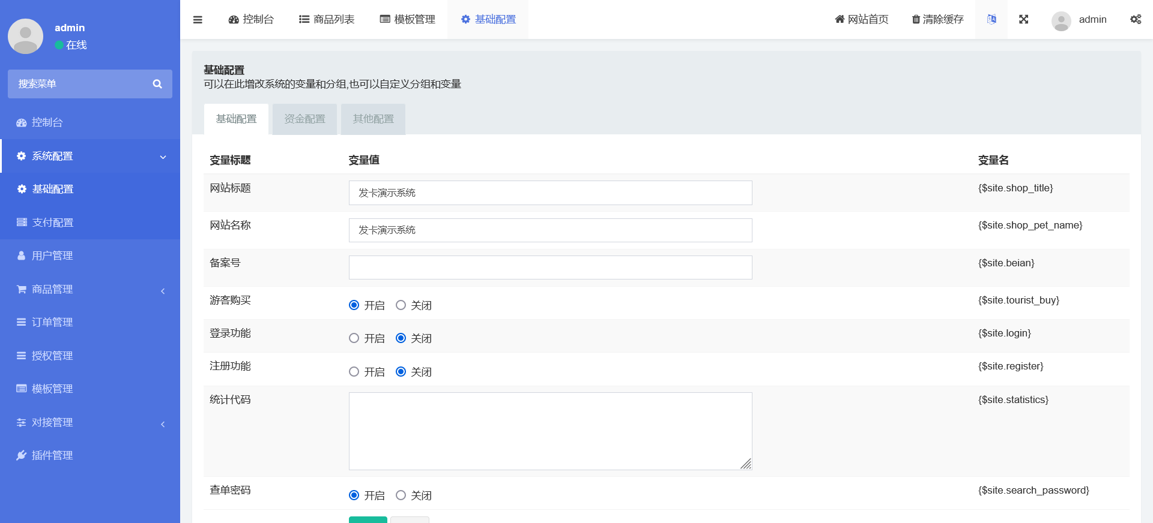The width and height of the screenshot is (1153, 523).
Task: Click the language switch icon in header
Action: [991, 19]
